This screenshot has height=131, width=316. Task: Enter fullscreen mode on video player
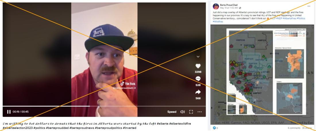click(x=191, y=112)
